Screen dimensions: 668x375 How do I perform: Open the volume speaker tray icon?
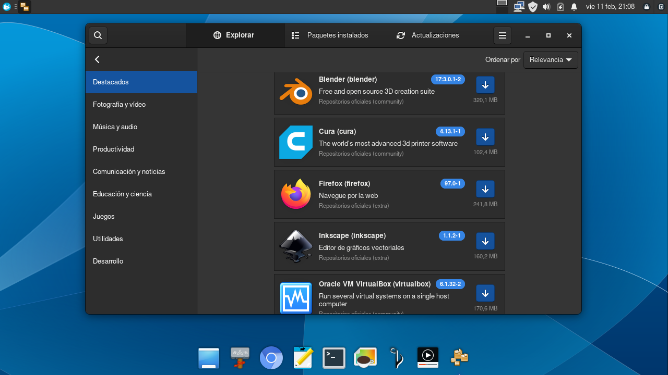click(546, 7)
